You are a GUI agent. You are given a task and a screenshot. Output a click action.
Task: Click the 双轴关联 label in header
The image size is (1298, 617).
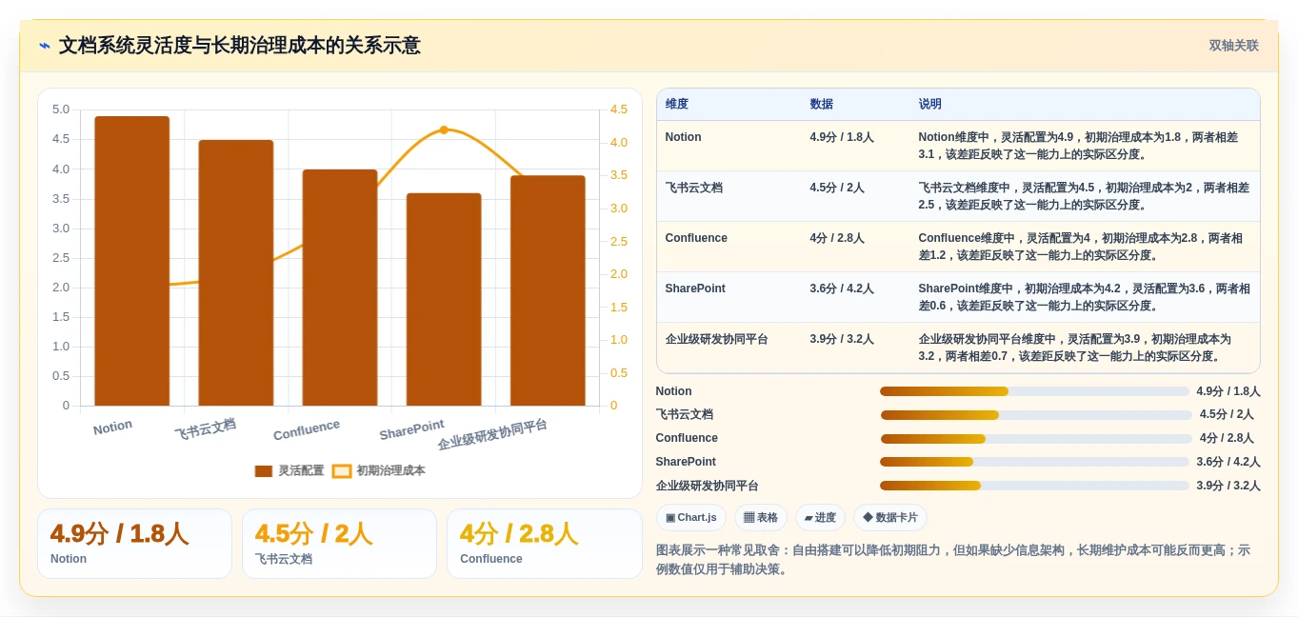click(x=1233, y=46)
